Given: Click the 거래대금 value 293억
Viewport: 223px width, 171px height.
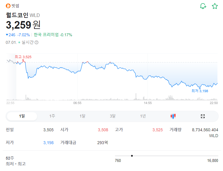Looking at the screenshot, I should 102,143.
